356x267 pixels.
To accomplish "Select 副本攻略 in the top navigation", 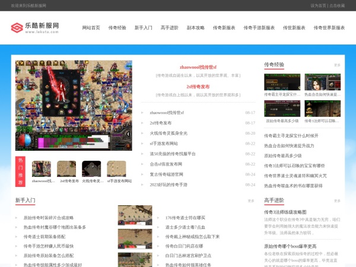I will (195, 28).
